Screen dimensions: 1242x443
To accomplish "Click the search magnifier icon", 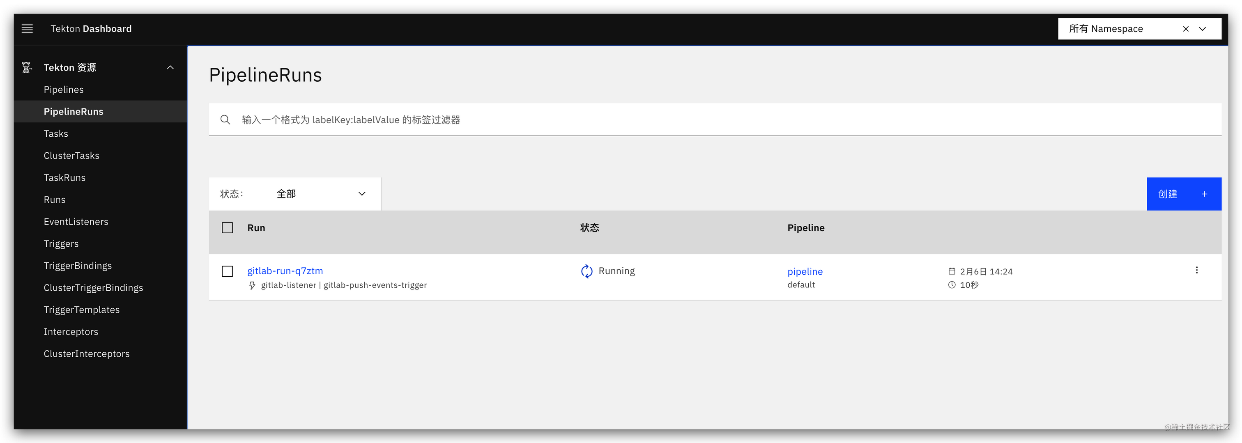I will [x=225, y=119].
